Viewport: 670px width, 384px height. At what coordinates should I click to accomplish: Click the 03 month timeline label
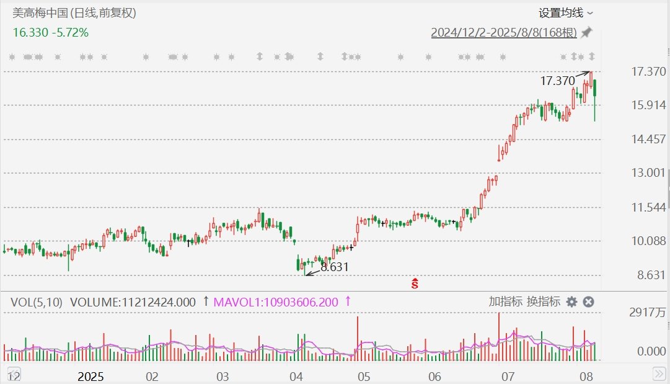point(223,377)
